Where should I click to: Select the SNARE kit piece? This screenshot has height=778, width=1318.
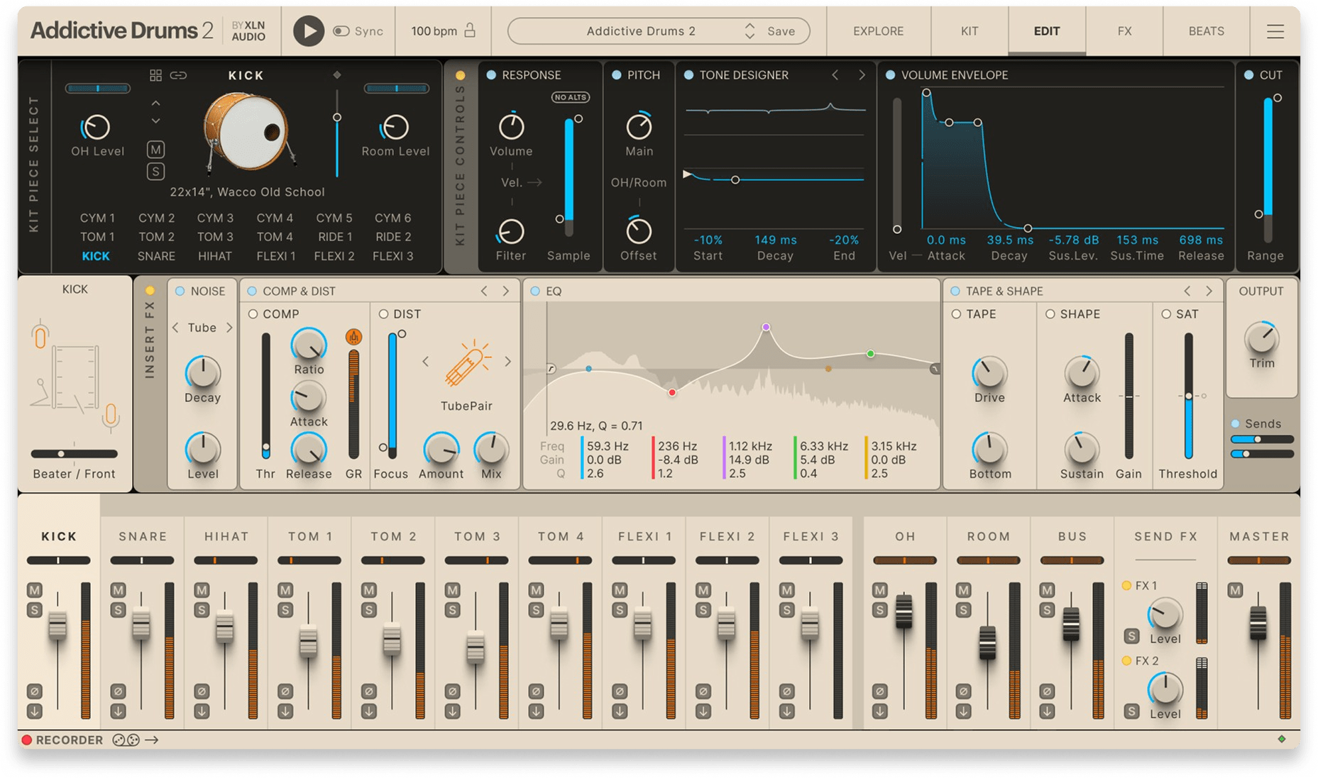point(156,256)
